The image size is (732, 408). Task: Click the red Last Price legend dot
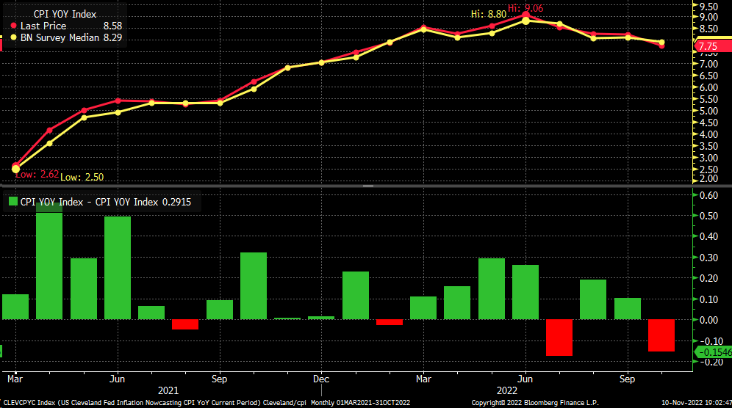tap(15, 26)
